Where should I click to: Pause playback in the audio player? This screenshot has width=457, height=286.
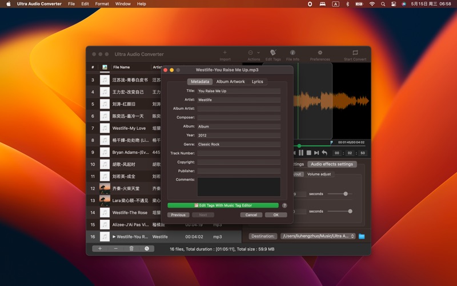(x=301, y=153)
